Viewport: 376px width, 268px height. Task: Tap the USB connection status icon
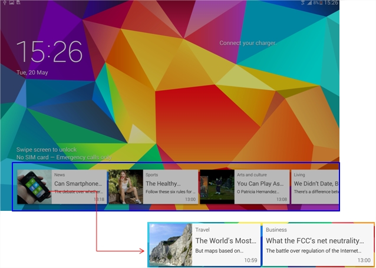point(5,2)
